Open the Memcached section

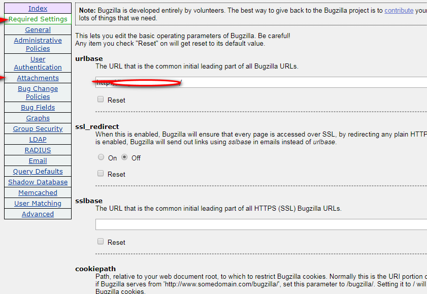pyautogui.click(x=38, y=193)
